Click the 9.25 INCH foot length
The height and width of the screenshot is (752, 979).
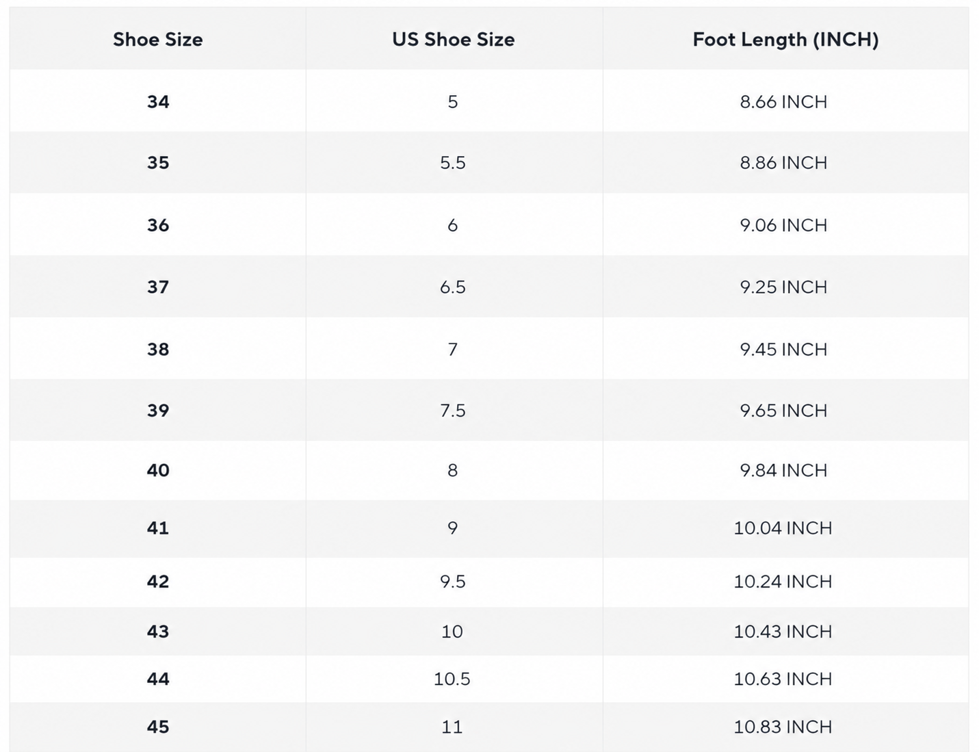click(x=783, y=287)
